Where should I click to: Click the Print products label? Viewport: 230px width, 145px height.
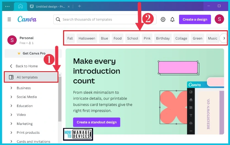point(28,133)
